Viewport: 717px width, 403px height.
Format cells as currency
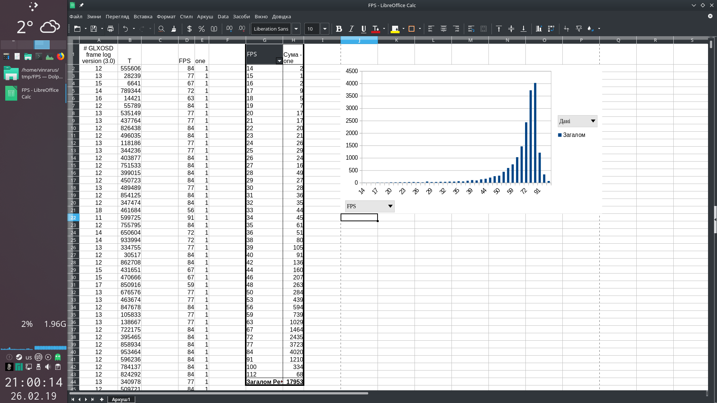click(x=189, y=29)
